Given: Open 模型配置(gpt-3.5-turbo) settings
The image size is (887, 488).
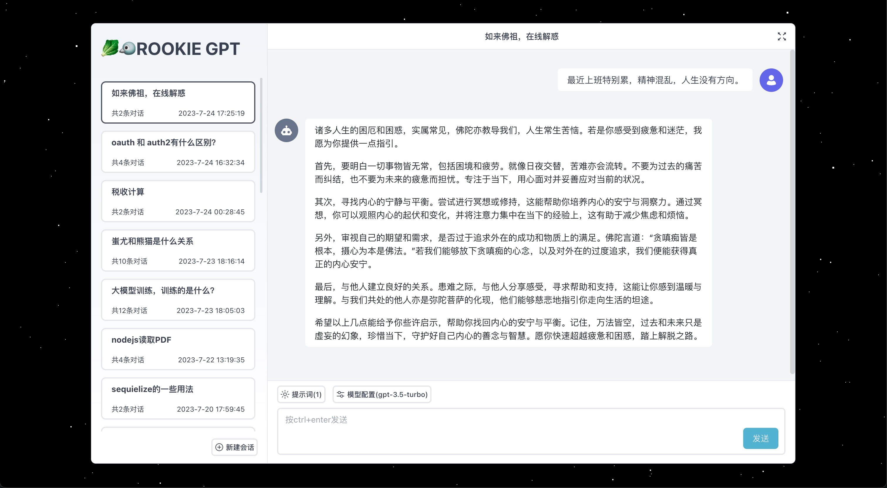Looking at the screenshot, I should 382,394.
